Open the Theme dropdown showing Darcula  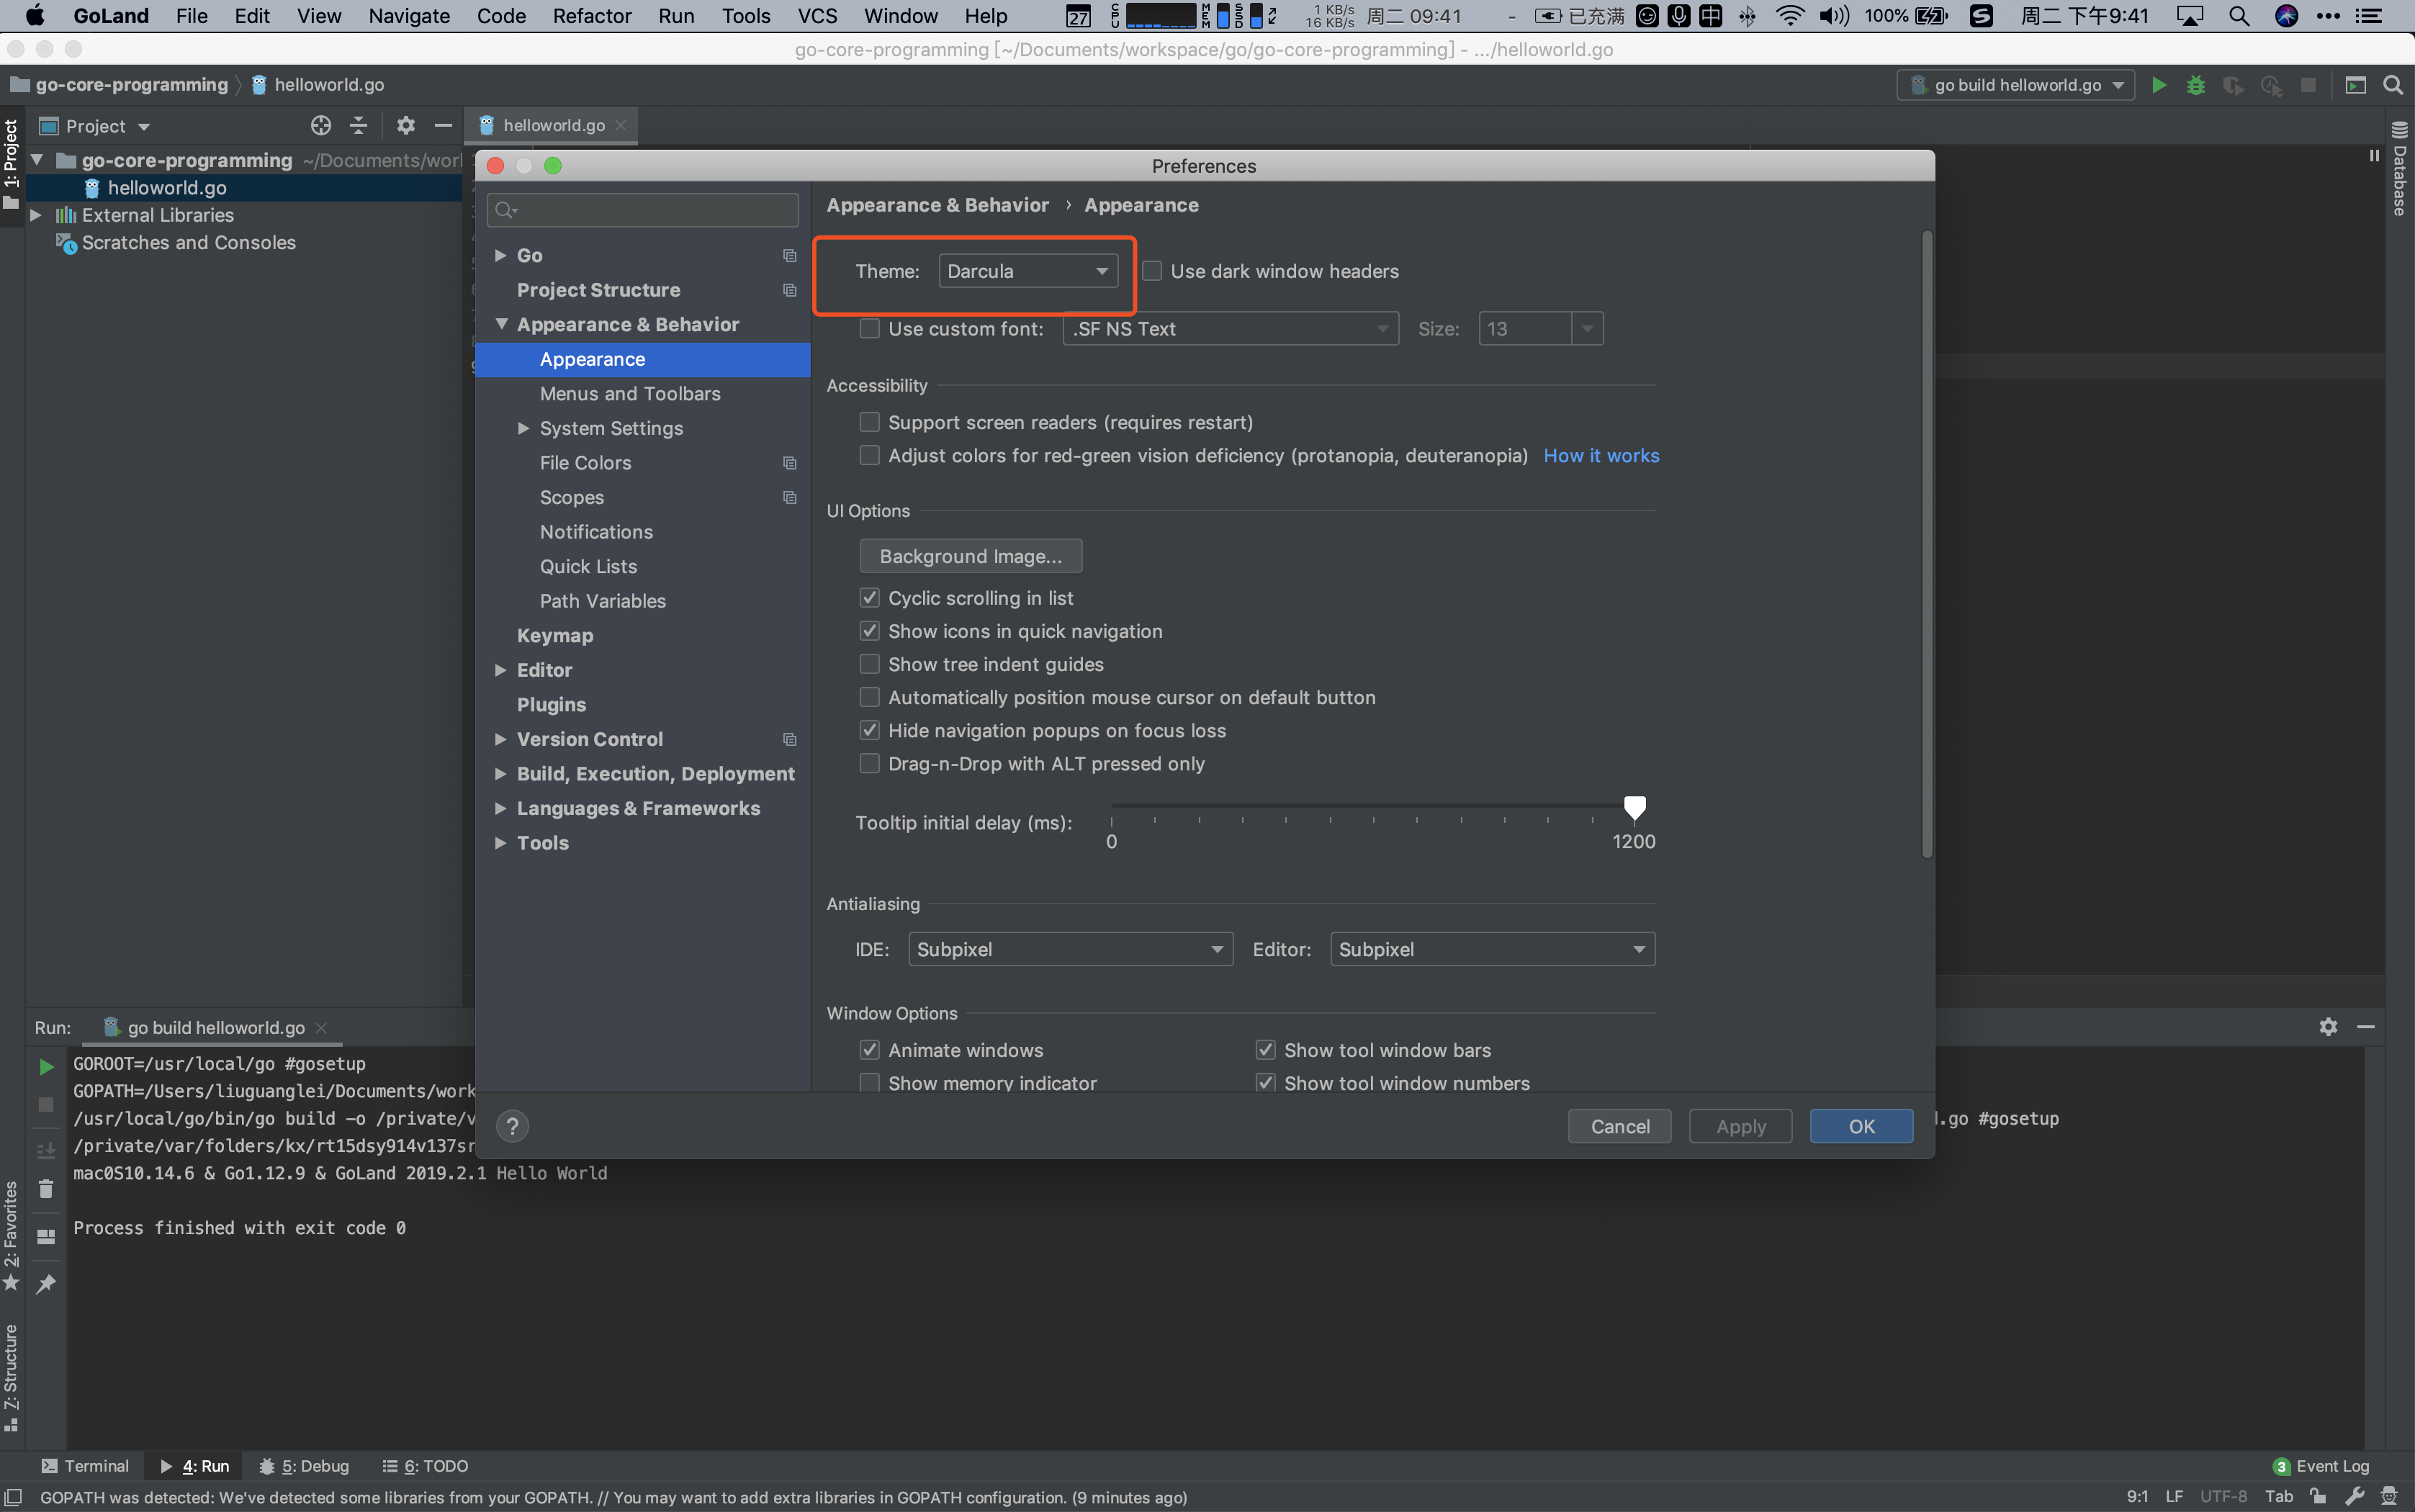pos(1028,271)
